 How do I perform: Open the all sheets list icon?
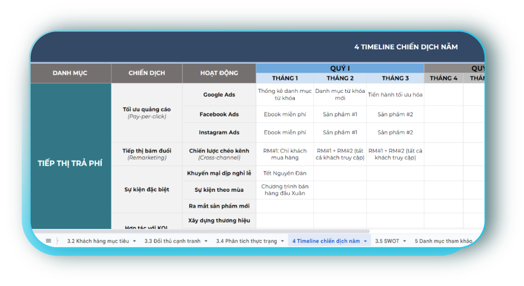pyautogui.click(x=48, y=241)
